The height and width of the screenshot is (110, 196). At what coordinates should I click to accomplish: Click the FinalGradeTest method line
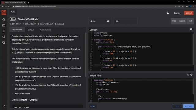[x=112, y=98]
